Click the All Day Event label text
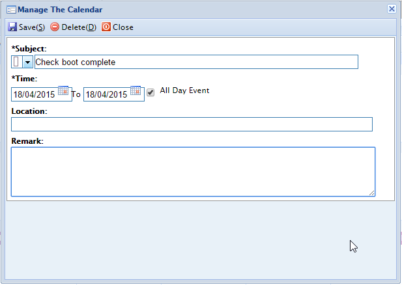Viewport: 402px width, 285px height. pos(184,90)
